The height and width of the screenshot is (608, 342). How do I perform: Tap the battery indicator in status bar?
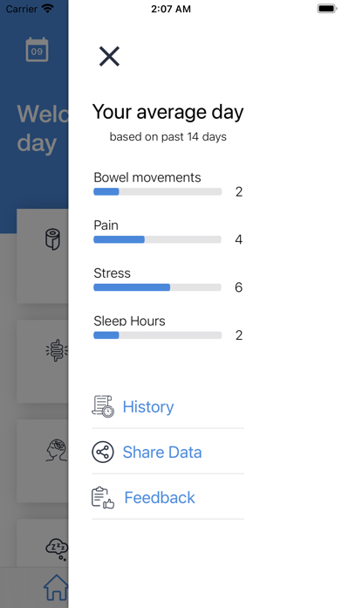tap(327, 9)
